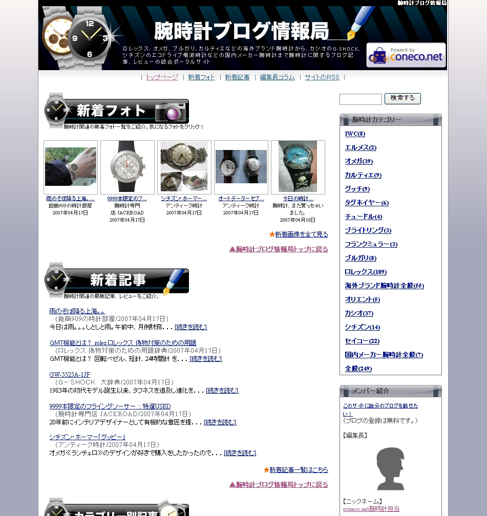Click the coneco.net logo banner
This screenshot has height=516, width=487.
coord(406,55)
